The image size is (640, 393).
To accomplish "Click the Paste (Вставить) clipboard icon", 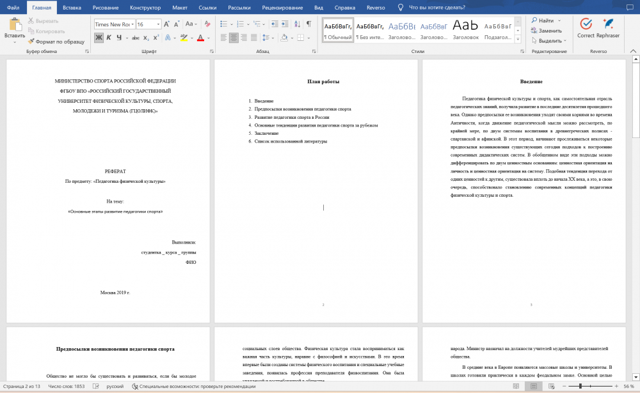I will click(15, 24).
